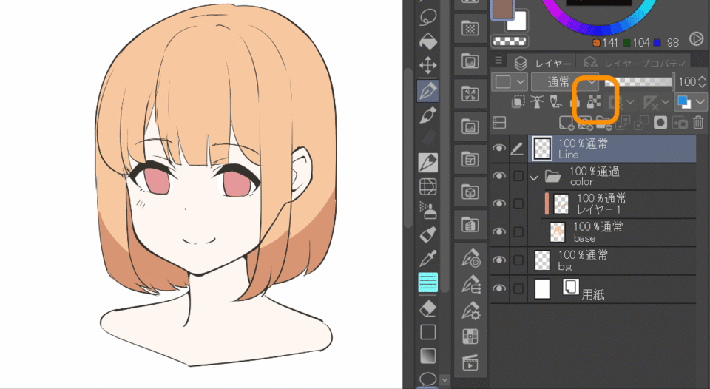
Task: Select the Pen tool
Action: pos(428,90)
